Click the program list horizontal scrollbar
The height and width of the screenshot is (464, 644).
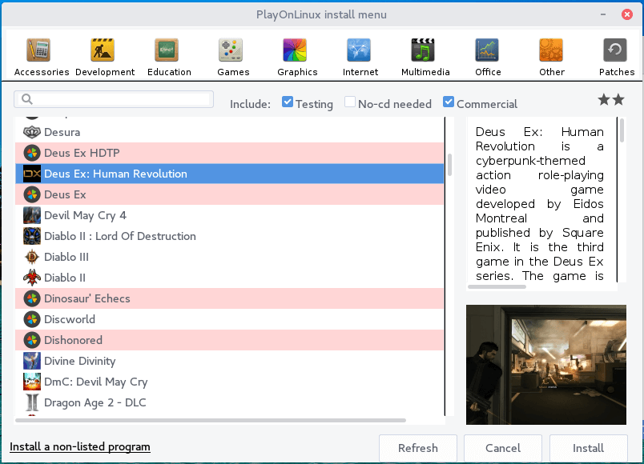pyautogui.click(x=211, y=421)
